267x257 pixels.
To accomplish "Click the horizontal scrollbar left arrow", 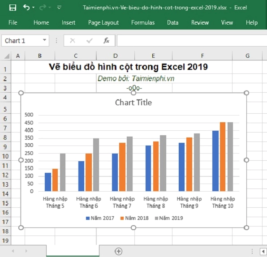I will click(x=263, y=251).
